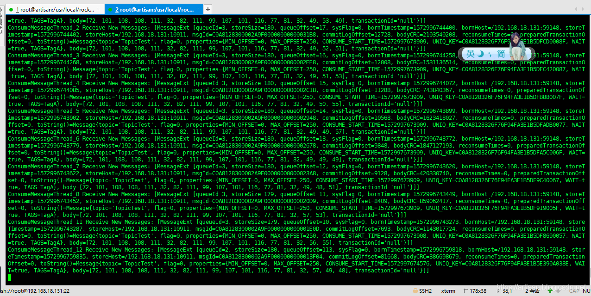The image size is (591, 296).
Task: Click xterm terminal type in status bar
Action: pyautogui.click(x=448, y=291)
